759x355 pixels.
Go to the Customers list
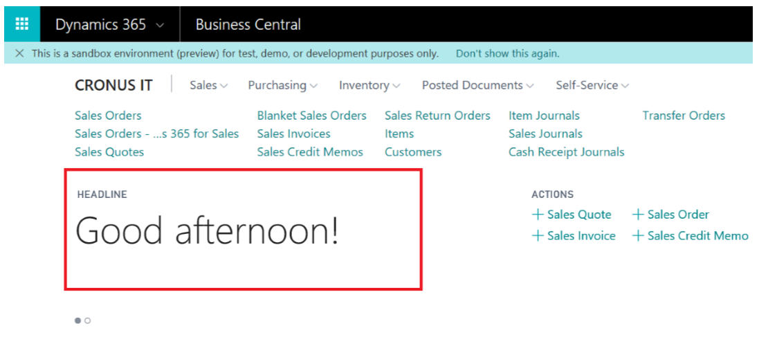coord(413,152)
